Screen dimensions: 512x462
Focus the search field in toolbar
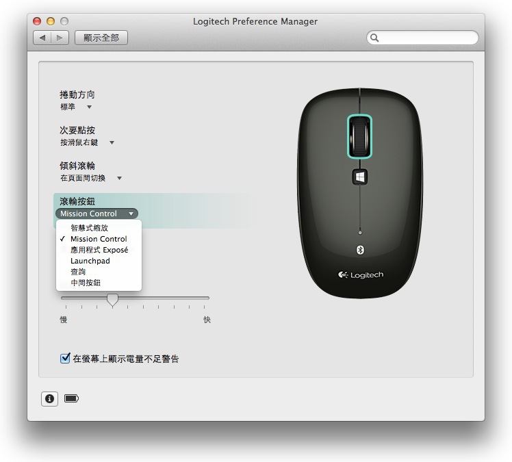(x=422, y=38)
